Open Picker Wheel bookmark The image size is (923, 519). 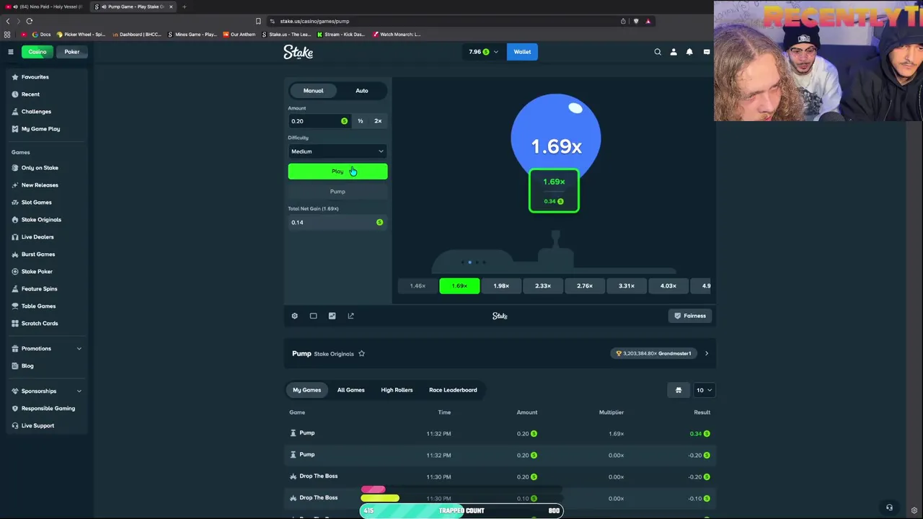point(80,34)
